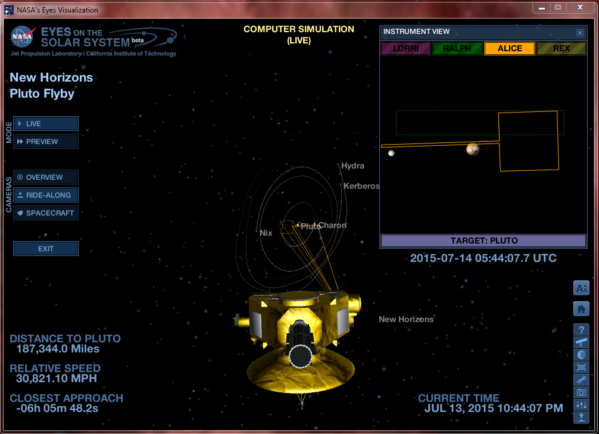Open the sliders settings icon
The image size is (599, 434).
coord(581,405)
